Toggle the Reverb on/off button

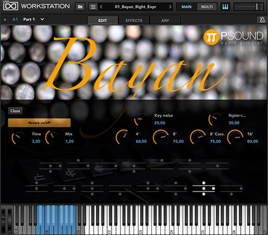click(39, 123)
